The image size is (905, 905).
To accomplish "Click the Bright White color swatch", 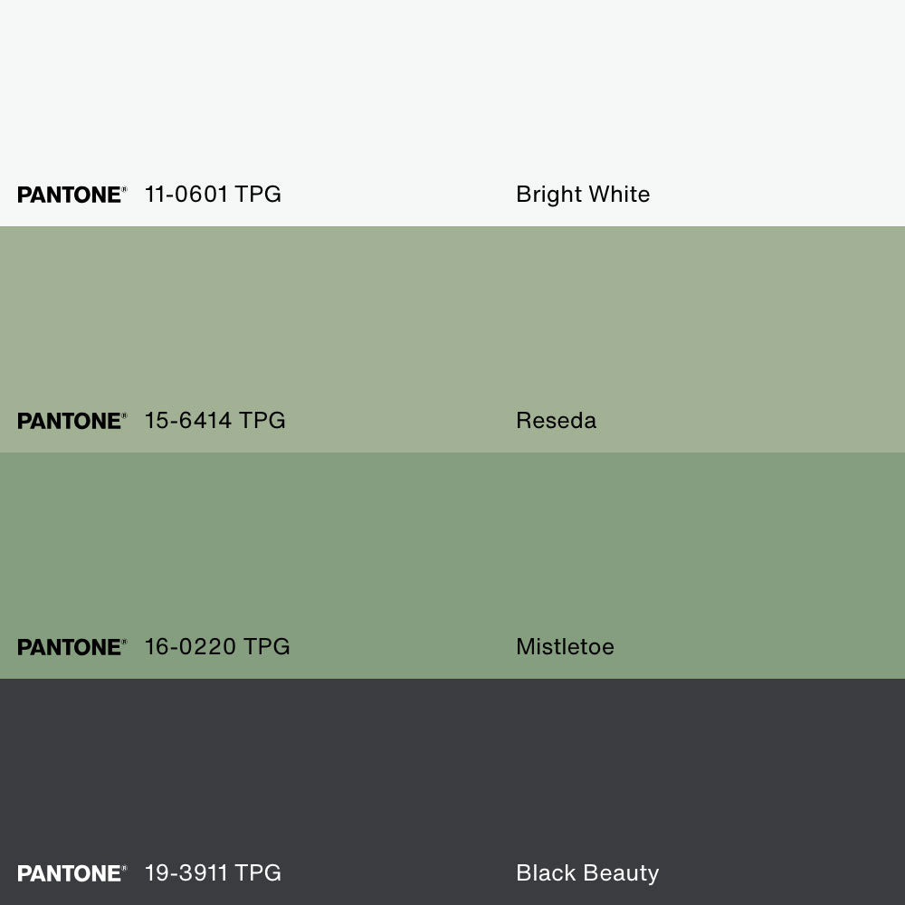I will [x=452, y=90].
